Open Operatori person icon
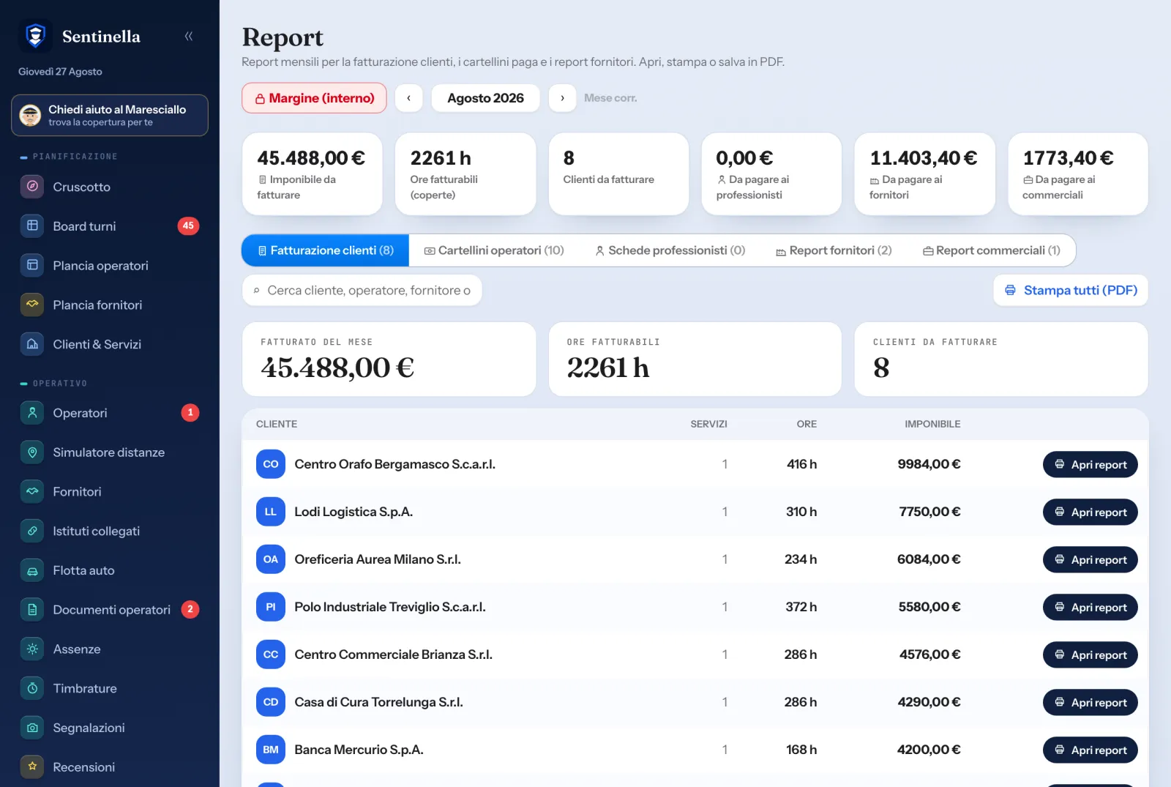Viewport: 1171px width, 787px height. [32, 412]
